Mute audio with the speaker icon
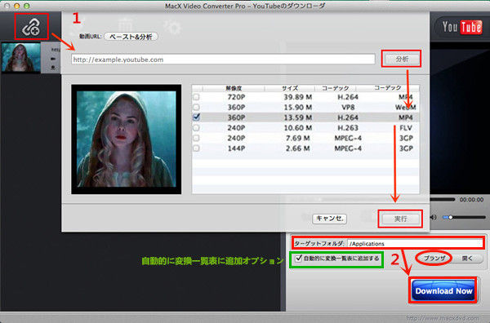 pos(434,217)
